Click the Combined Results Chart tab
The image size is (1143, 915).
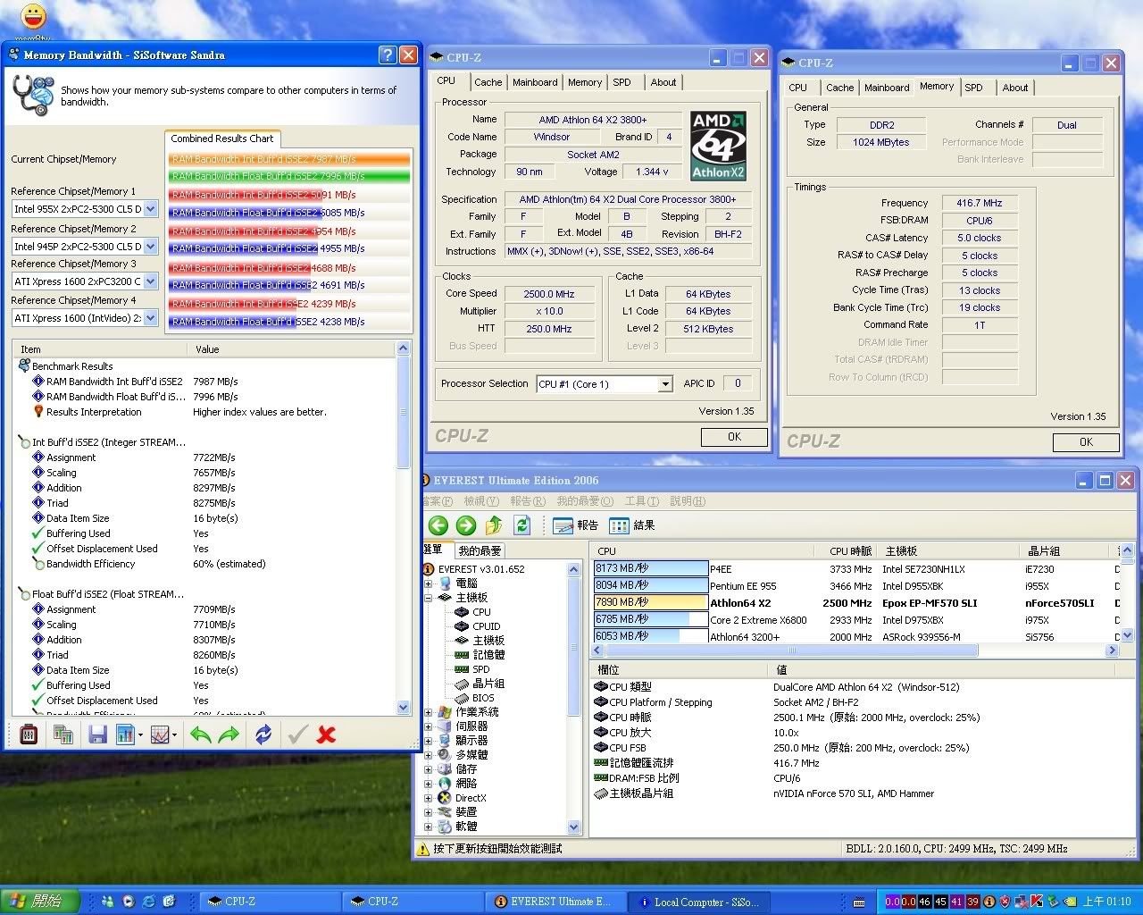coord(222,139)
